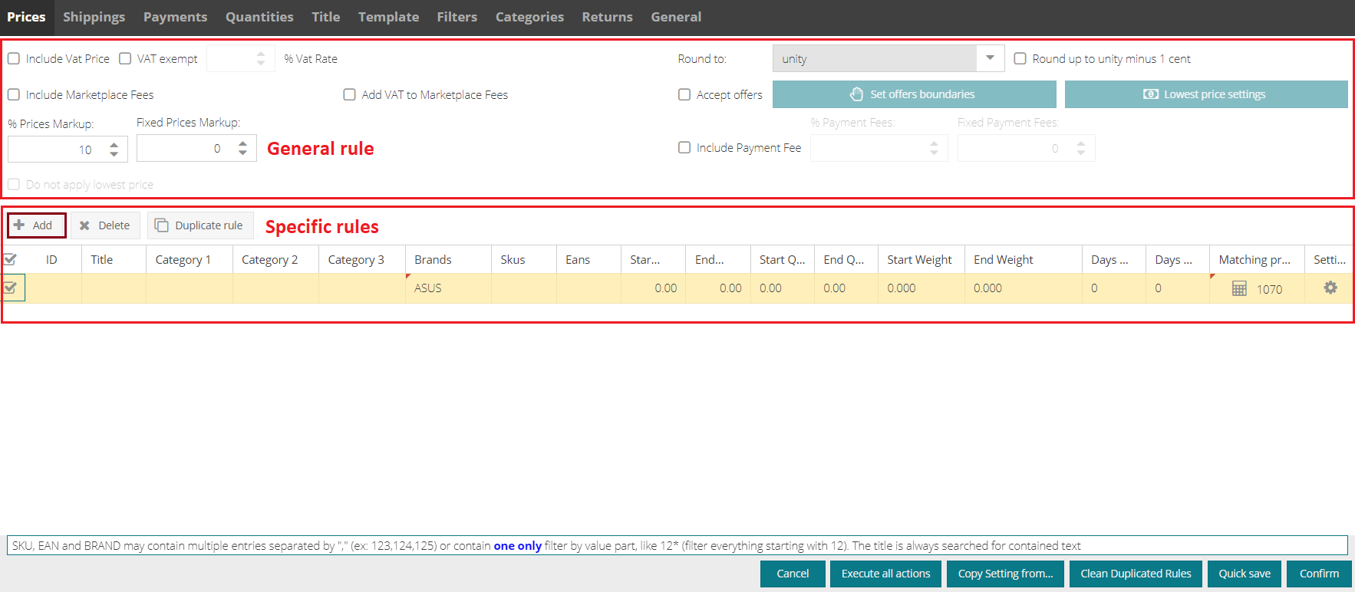Viewport: 1355px width, 592px height.
Task: Enable the Include Vat Price checkbox
Action: pyautogui.click(x=14, y=59)
